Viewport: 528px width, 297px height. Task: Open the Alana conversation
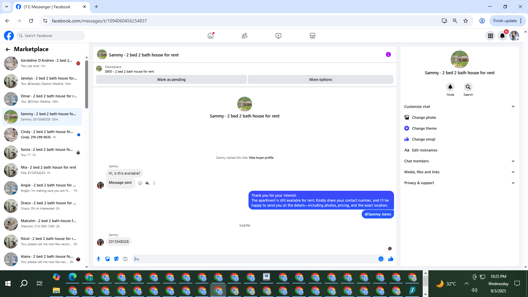(42, 259)
